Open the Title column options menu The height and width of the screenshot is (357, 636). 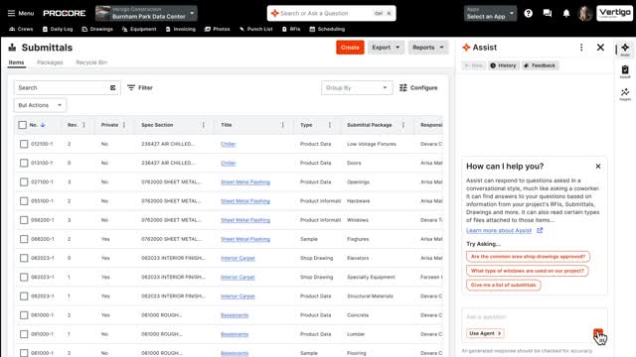[x=282, y=125]
